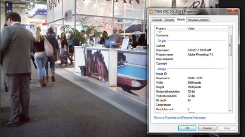The height and width of the screenshot is (137, 245).
Task: Open the Previous Versions tab
Action: click(x=198, y=20)
